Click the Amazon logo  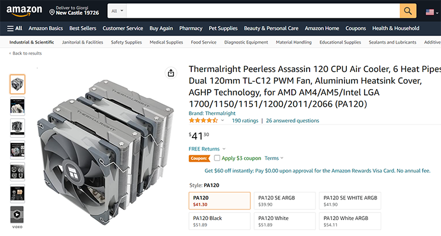tap(24, 11)
